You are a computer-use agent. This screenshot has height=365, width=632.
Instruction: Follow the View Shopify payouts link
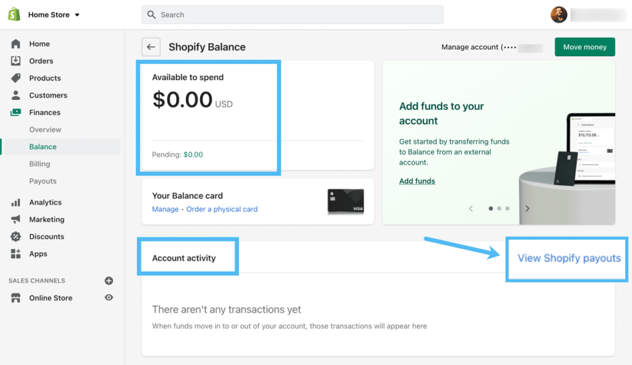click(x=568, y=258)
